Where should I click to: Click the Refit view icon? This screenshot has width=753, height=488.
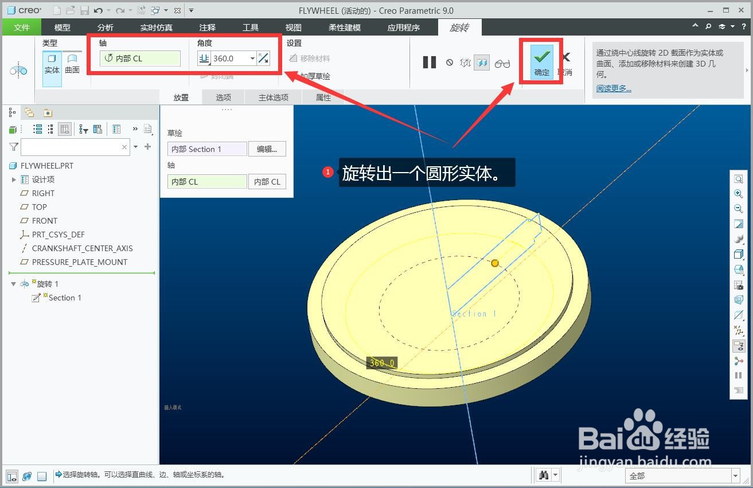739,179
